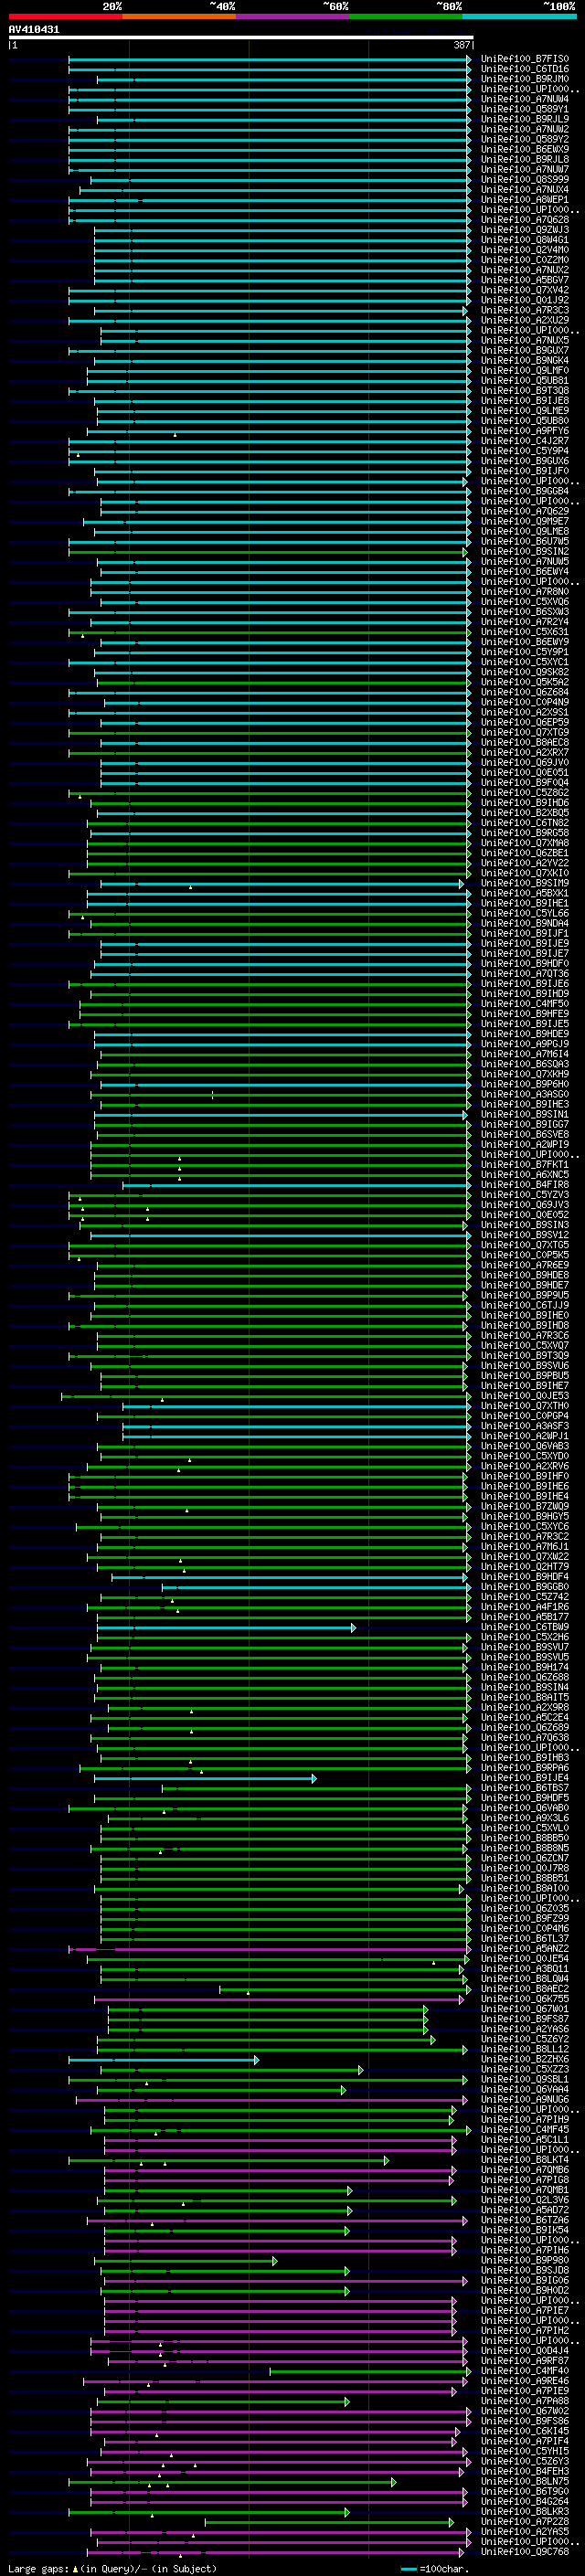Select hit label UniRef100_A9NUG6
The image size is (585, 2576).
[525, 2099]
